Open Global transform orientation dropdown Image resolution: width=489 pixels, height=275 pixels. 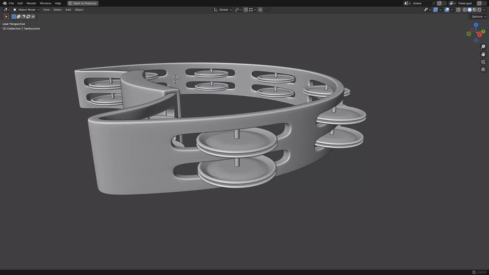pos(223,10)
